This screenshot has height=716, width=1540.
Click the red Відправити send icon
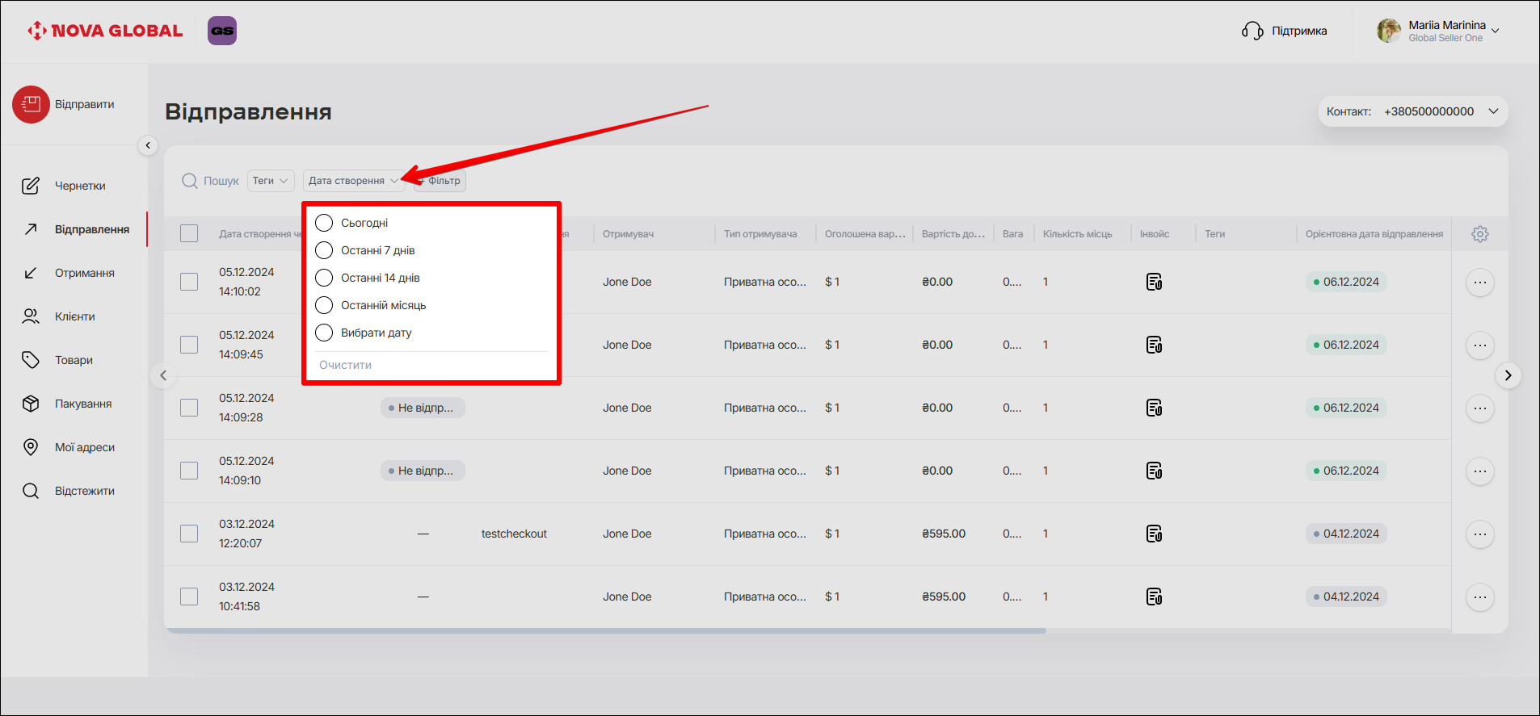(31, 105)
